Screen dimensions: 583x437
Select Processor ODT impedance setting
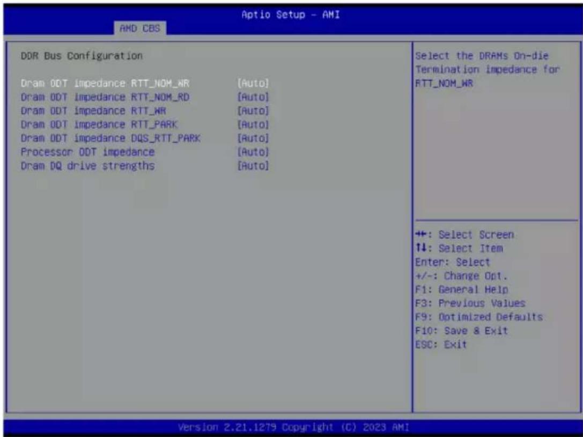(87, 152)
